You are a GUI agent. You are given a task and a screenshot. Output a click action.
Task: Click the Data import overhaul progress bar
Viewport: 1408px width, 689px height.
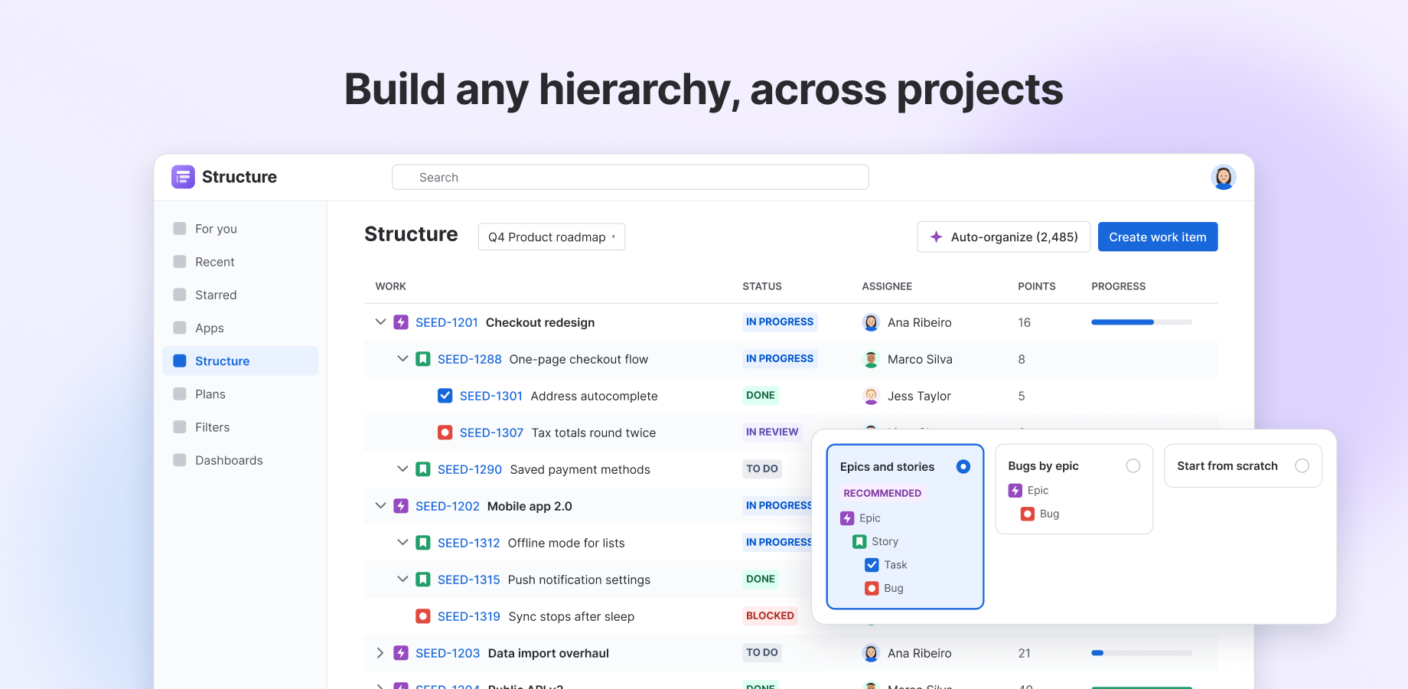pos(1142,653)
